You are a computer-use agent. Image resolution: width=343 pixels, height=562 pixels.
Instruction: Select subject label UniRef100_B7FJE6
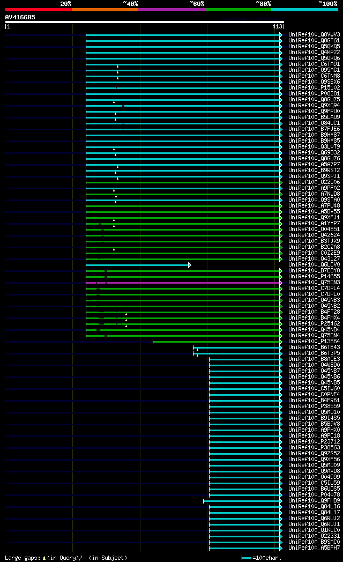coord(314,129)
